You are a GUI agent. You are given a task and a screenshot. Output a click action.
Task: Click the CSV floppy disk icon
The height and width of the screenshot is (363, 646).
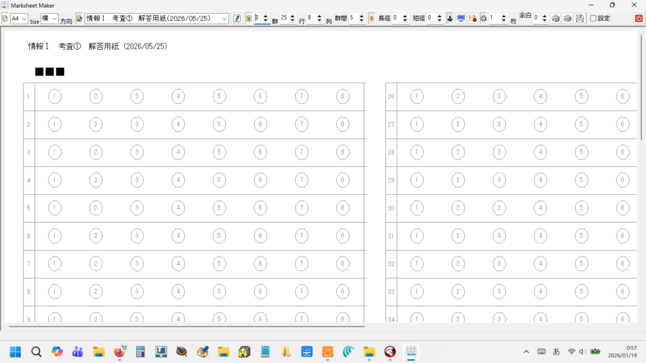[x=580, y=18]
